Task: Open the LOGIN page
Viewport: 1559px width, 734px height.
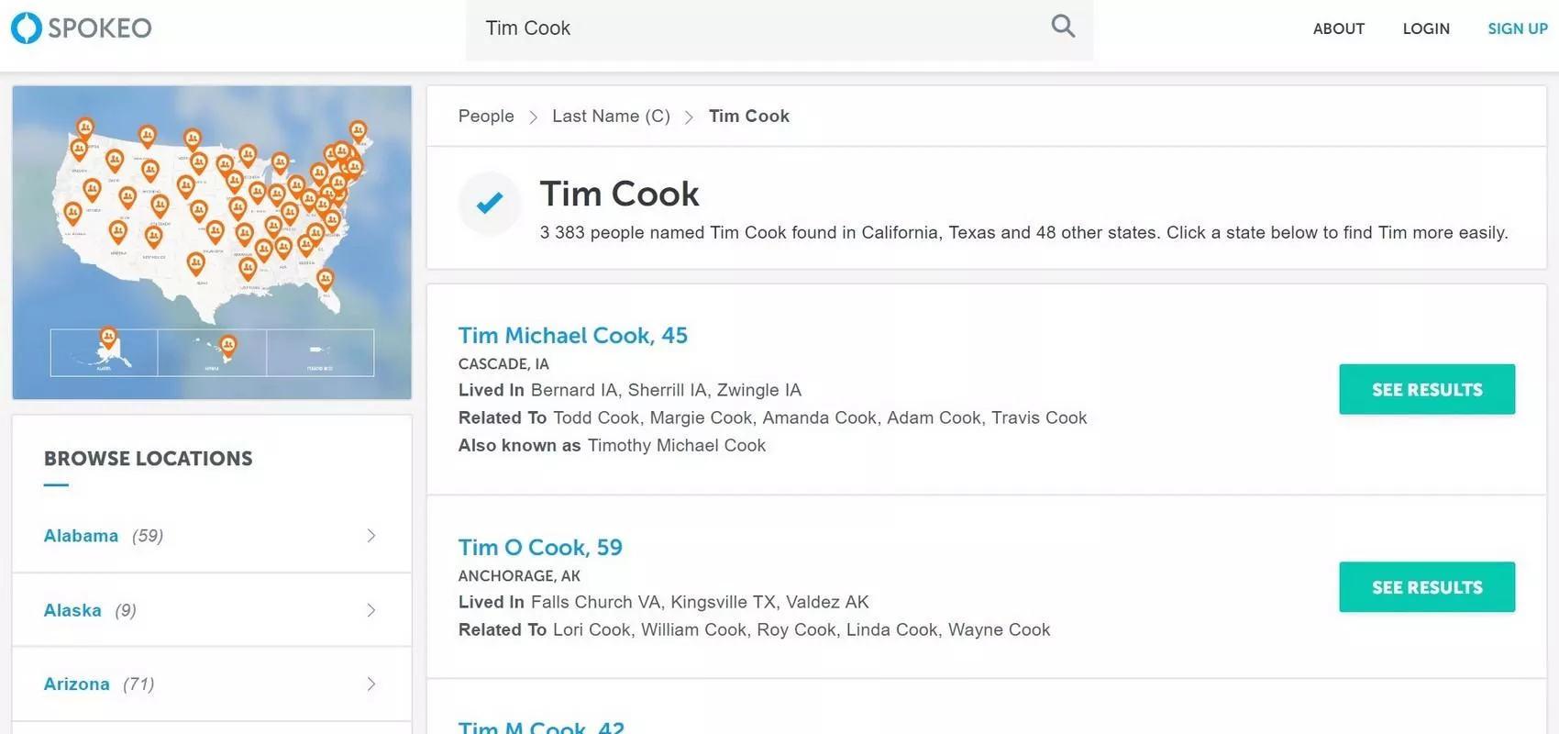Action: pyautogui.click(x=1426, y=28)
